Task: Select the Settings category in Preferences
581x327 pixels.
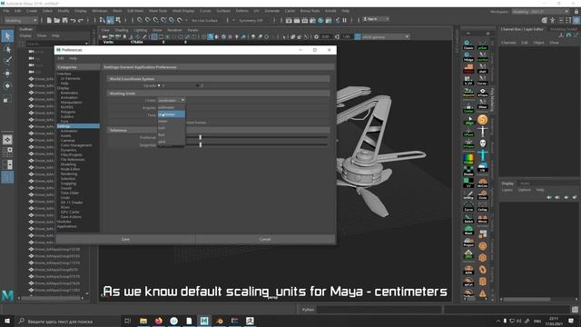Action: (78, 126)
